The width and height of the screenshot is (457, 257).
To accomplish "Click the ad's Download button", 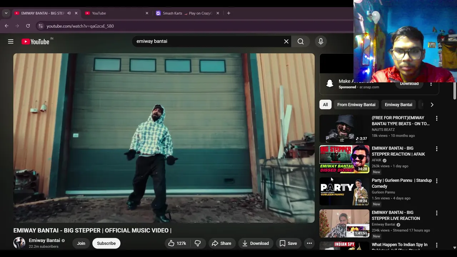I will (x=409, y=84).
